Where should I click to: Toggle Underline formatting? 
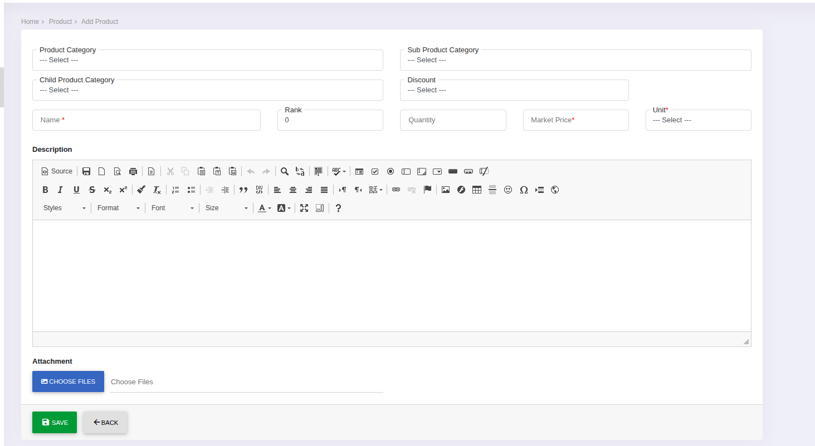(x=76, y=190)
